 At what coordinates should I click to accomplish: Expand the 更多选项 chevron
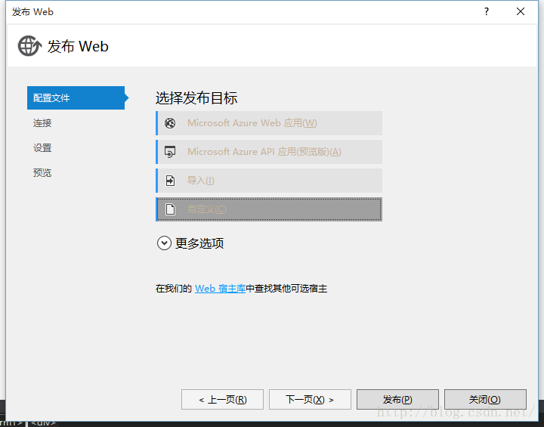[164, 243]
